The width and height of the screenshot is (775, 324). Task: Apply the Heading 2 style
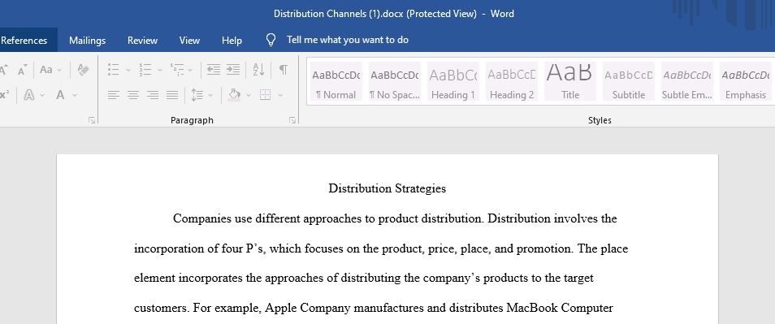pos(512,81)
